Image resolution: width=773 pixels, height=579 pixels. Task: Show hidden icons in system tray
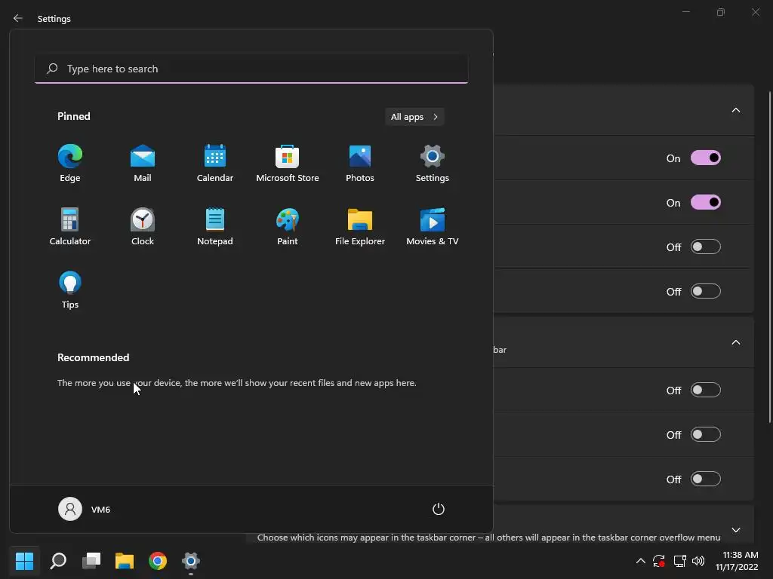pyautogui.click(x=640, y=561)
